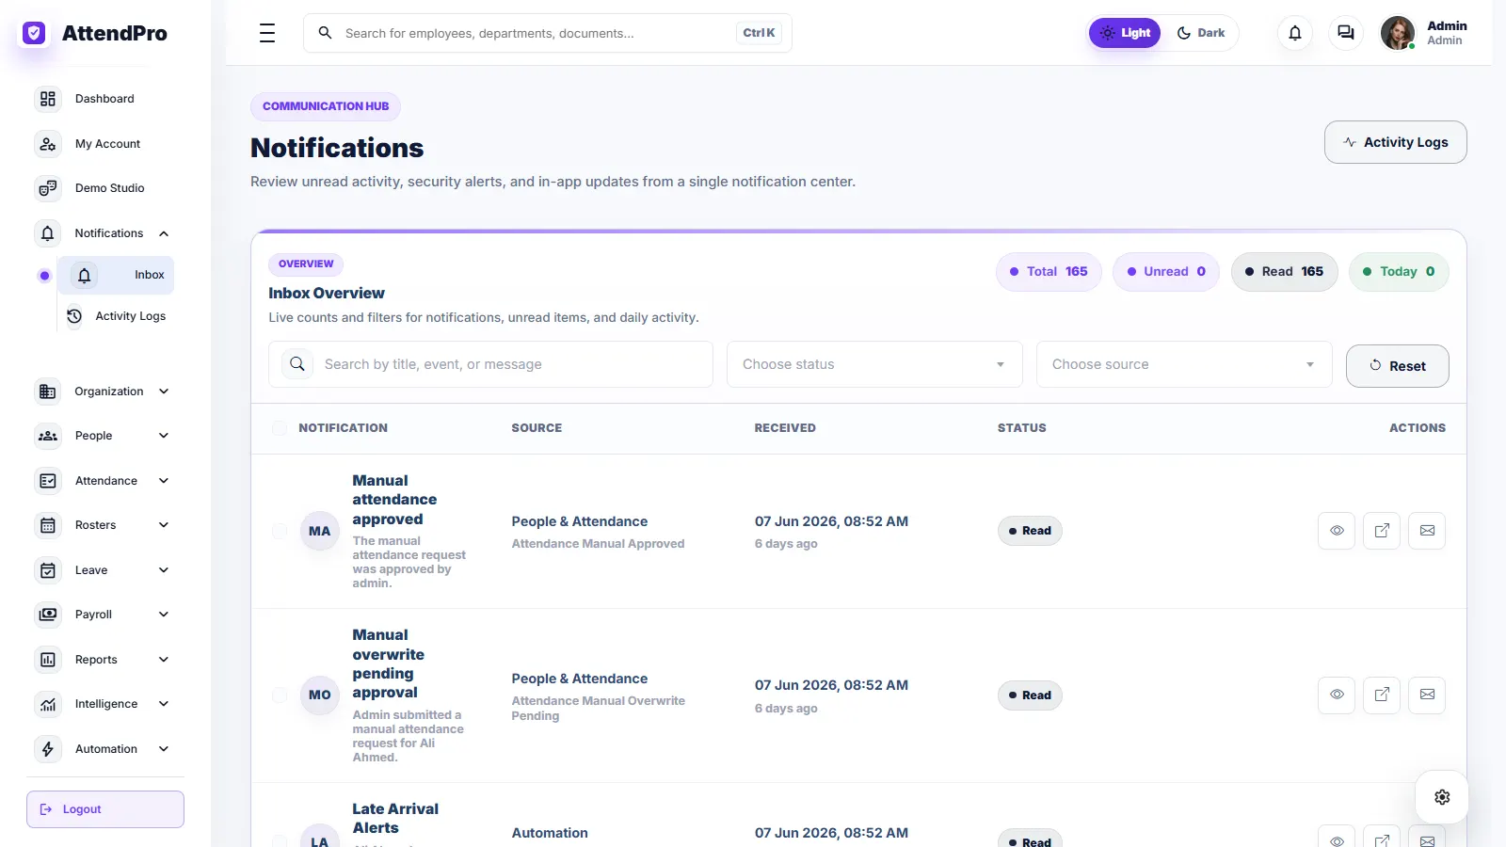Click the Inbox bell icon in sidebar
Image resolution: width=1506 pixels, height=847 pixels.
pos(84,275)
